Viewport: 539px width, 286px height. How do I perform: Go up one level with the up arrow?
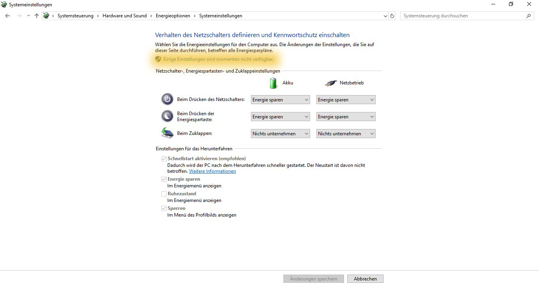click(37, 16)
